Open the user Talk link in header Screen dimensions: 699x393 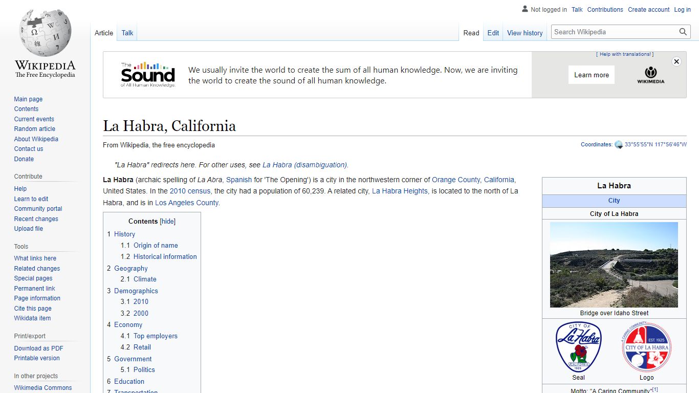pos(577,10)
